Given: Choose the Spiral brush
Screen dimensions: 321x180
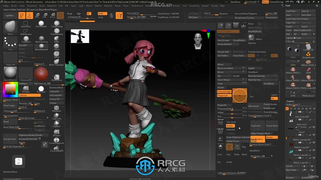Looking at the screenshot, I should pyautogui.click(x=57, y=55).
